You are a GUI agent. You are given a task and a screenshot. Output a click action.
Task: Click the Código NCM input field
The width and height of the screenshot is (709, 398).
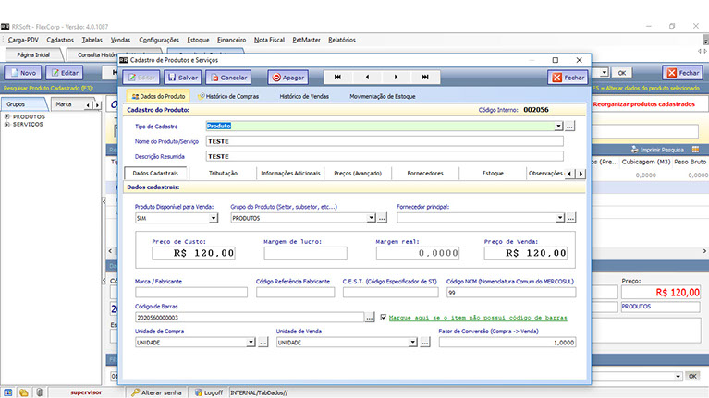click(510, 292)
